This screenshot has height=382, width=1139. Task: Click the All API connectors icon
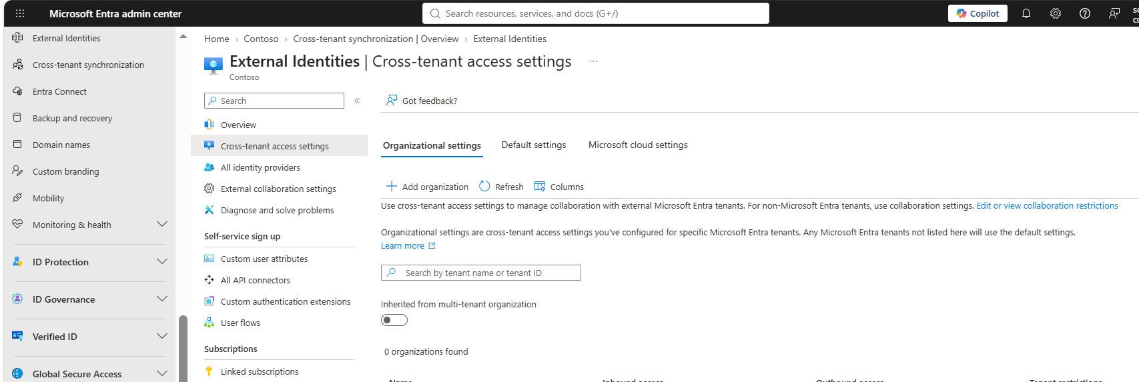point(209,280)
